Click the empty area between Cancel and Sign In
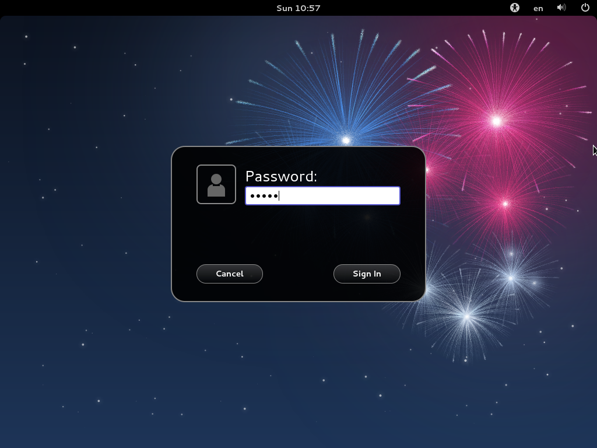597x448 pixels. coord(298,274)
